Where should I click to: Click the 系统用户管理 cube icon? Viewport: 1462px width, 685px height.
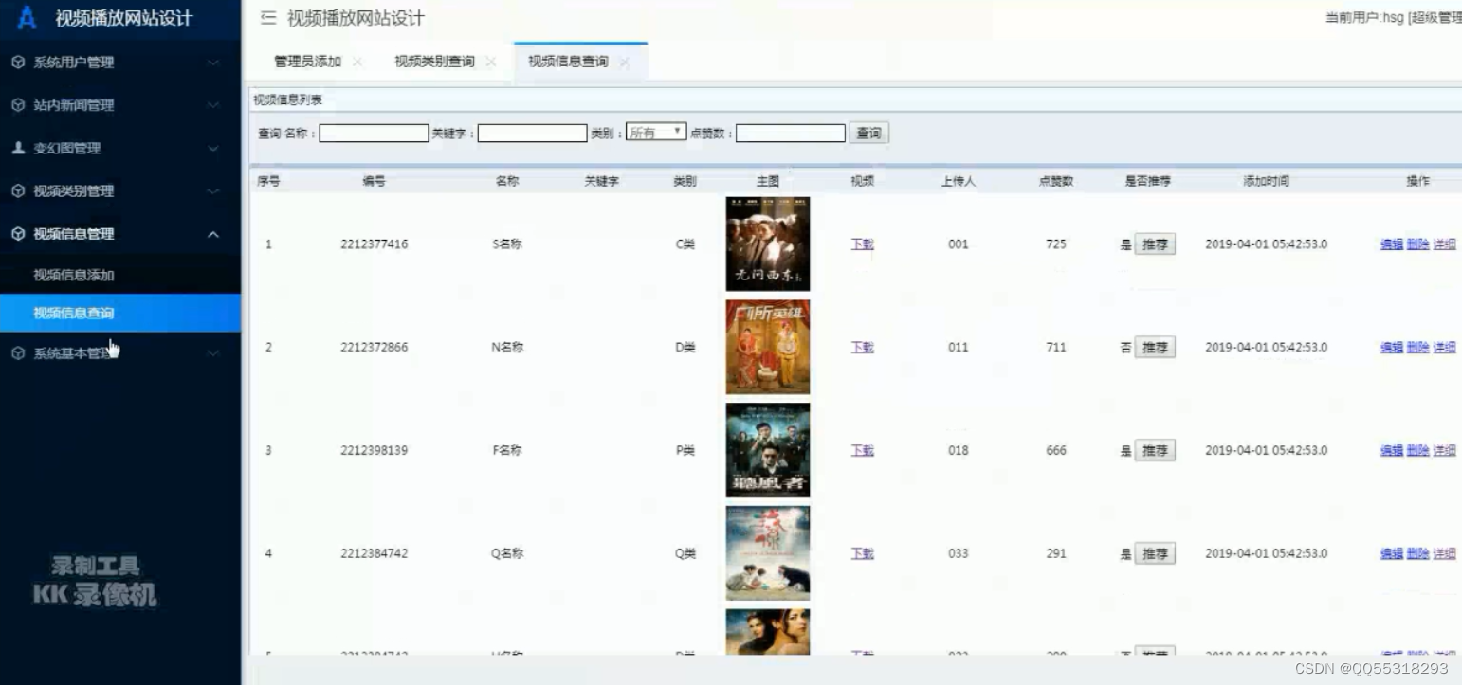tap(18, 63)
